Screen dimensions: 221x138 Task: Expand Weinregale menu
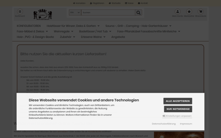(63, 31)
